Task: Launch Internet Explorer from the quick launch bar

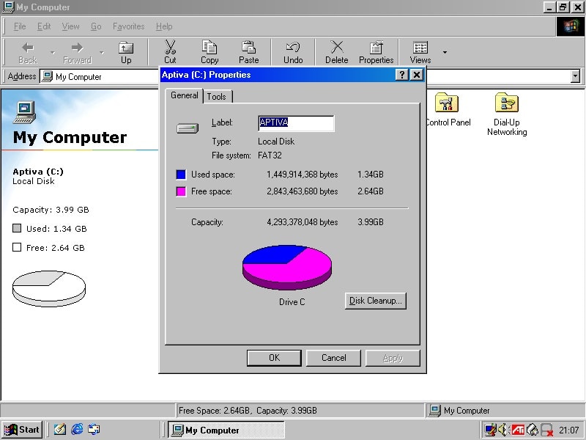Action: (77, 429)
